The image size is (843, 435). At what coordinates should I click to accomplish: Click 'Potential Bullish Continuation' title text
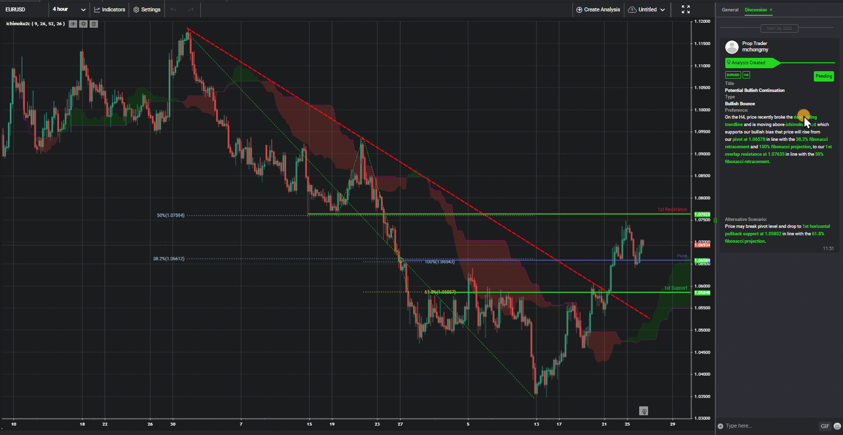[754, 90]
